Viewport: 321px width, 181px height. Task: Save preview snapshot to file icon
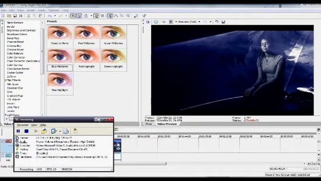[x=223, y=22]
